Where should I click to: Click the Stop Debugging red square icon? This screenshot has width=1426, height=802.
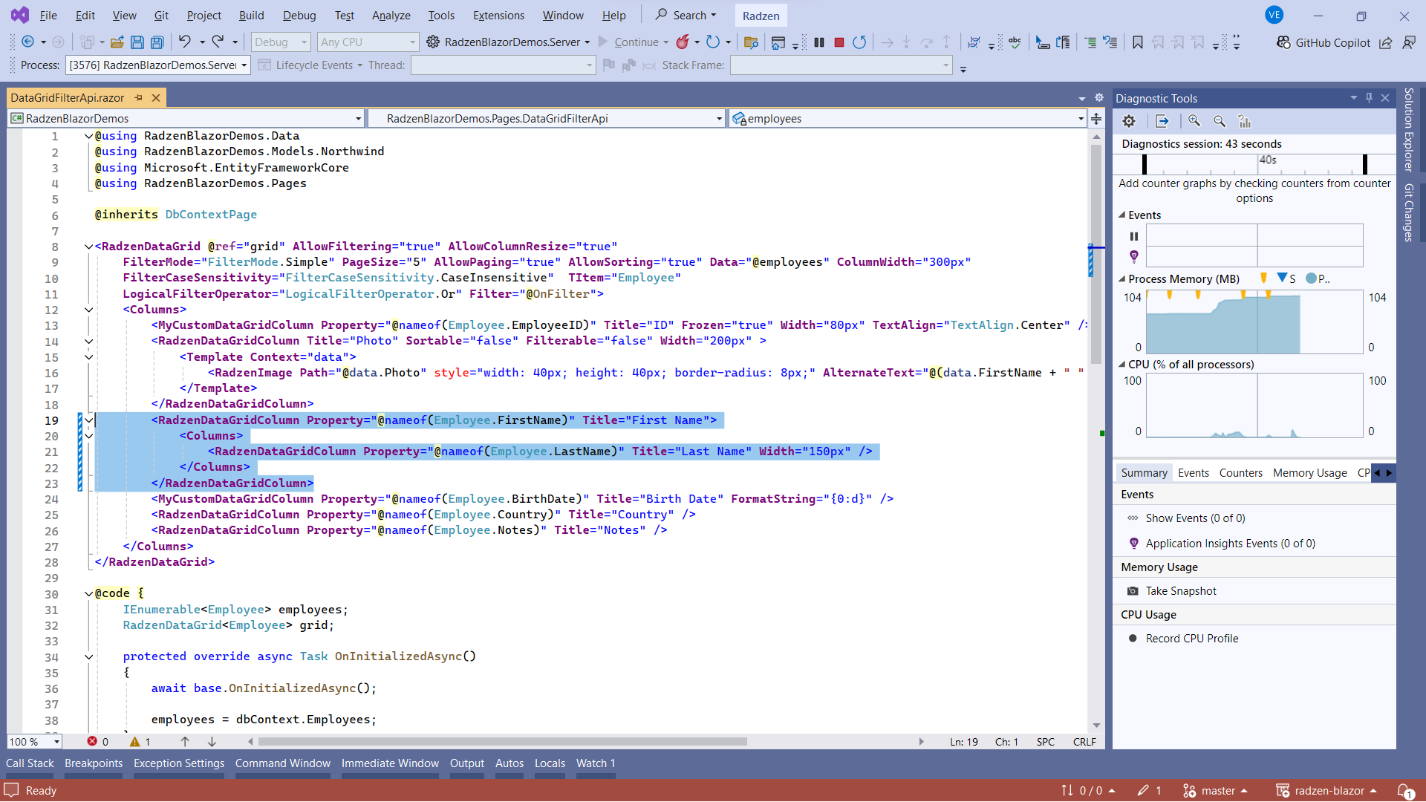point(839,42)
